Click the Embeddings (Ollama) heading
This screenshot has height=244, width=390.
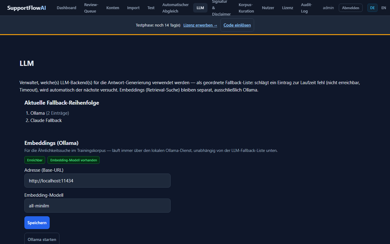coord(51,143)
